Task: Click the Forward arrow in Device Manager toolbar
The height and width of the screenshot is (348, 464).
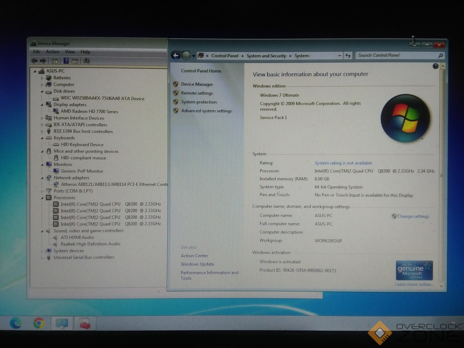Action: [43, 61]
